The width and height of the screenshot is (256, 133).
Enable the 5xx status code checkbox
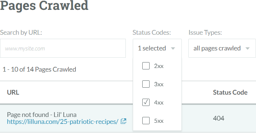pyautogui.click(x=146, y=121)
